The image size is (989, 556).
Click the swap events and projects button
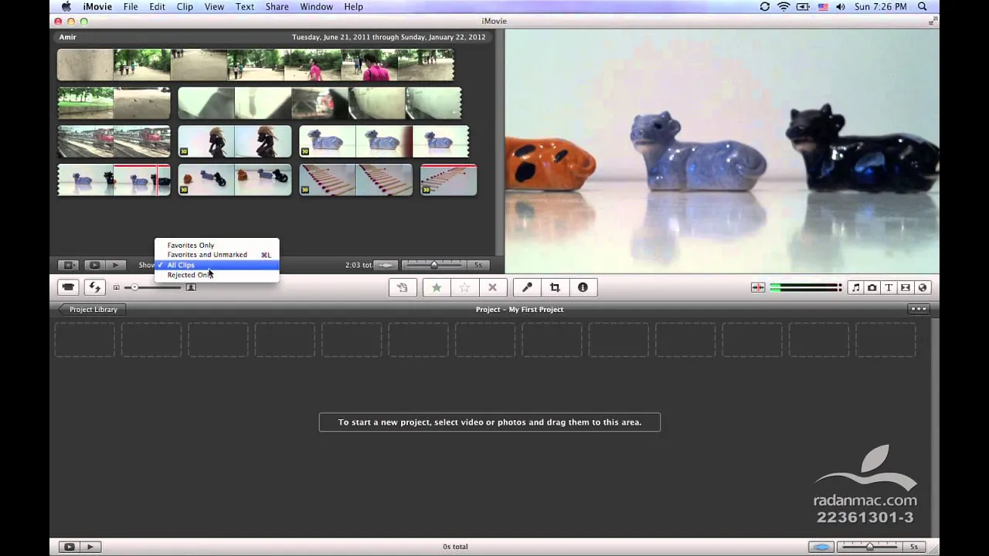[x=94, y=287]
